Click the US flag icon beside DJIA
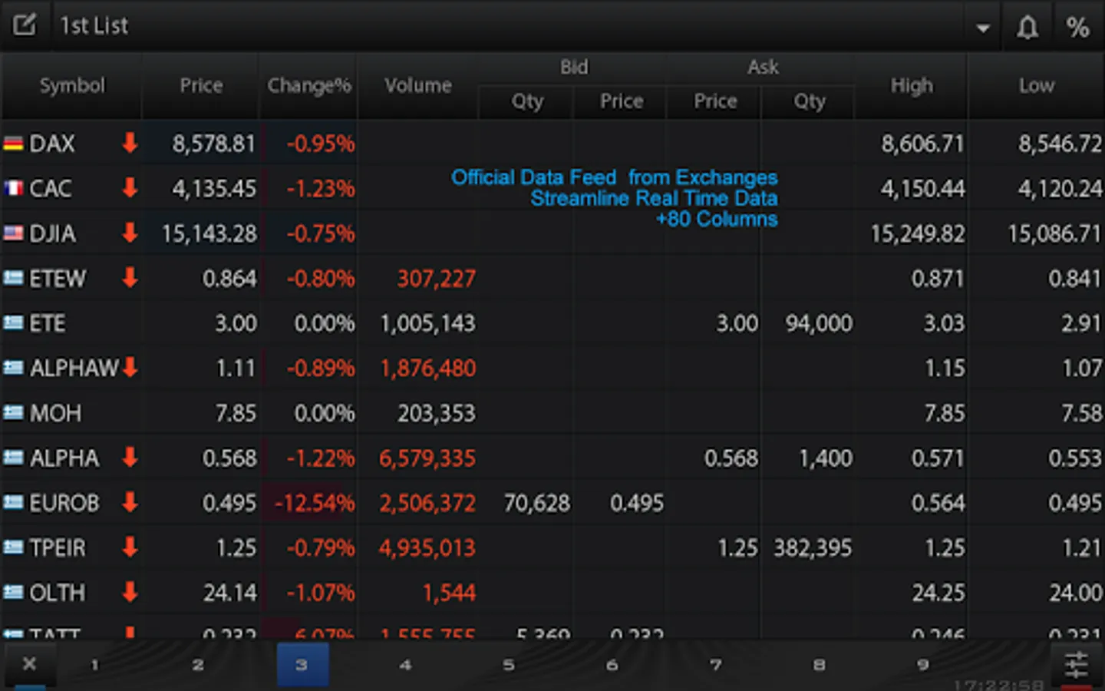This screenshot has width=1105, height=691. click(x=13, y=233)
